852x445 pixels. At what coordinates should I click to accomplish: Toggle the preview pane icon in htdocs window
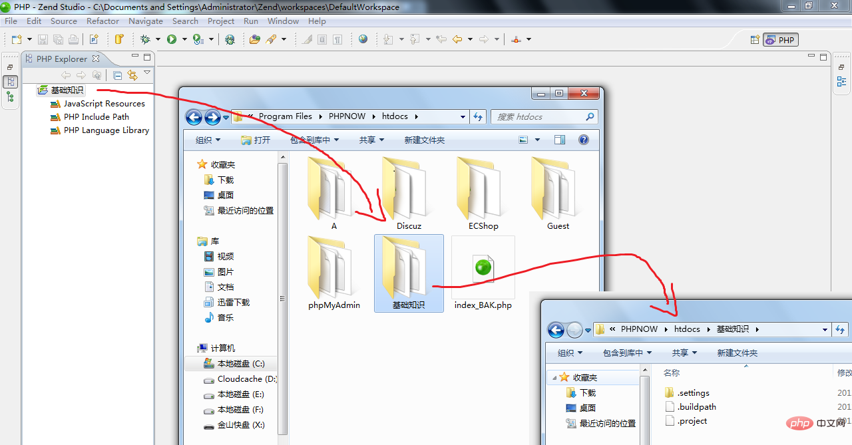point(559,140)
